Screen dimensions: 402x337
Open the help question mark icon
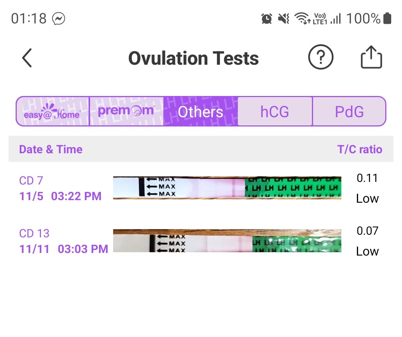(x=320, y=58)
